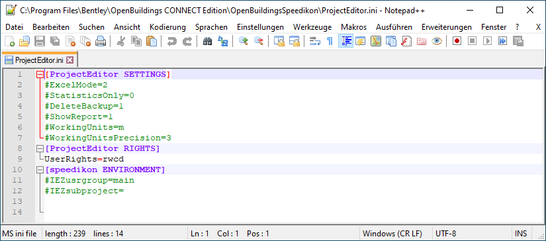The height and width of the screenshot is (241, 546).
Task: Toggle synchronized vertical scrolling
Action: [x=279, y=42]
